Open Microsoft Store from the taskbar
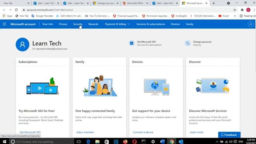Image resolution: width=256 pixels, height=144 pixels. click(x=107, y=142)
